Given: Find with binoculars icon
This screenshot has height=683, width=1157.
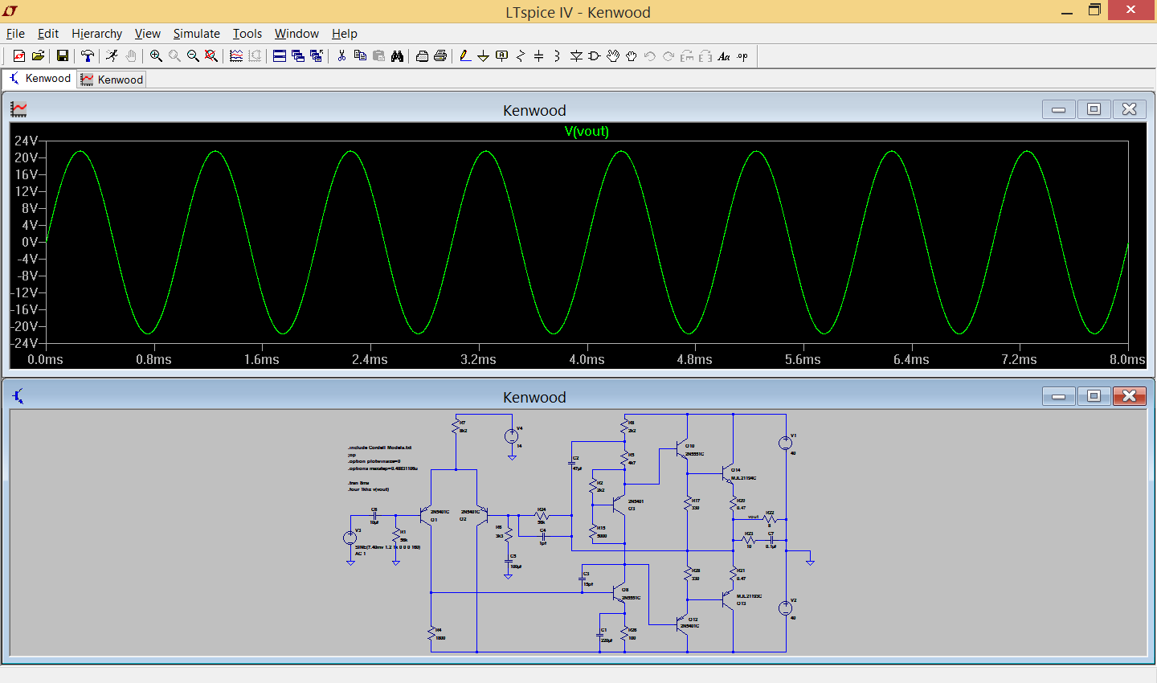Looking at the screenshot, I should 397,56.
